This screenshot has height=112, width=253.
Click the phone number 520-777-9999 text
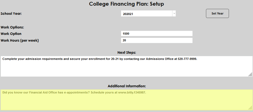187,59
